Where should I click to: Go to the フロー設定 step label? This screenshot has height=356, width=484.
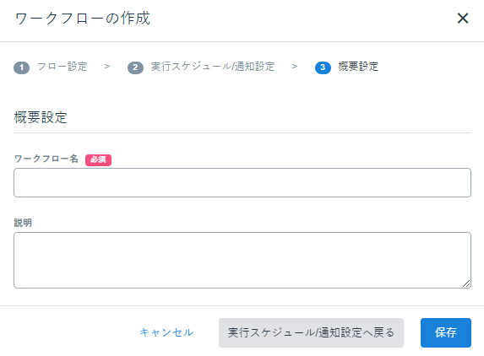[63, 67]
